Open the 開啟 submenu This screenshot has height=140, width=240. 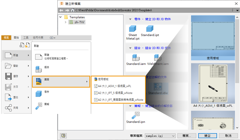[x=17, y=66]
